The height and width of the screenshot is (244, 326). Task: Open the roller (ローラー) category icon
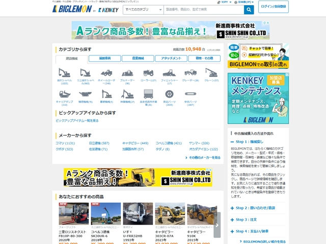pyautogui.click(x=148, y=73)
